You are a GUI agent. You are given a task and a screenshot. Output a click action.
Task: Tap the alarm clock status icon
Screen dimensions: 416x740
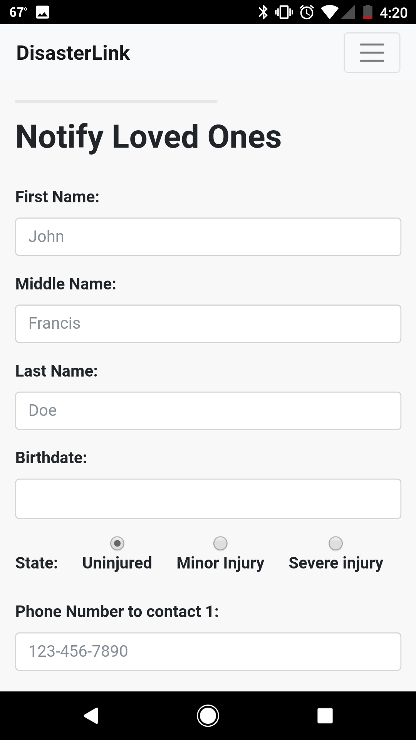click(x=307, y=12)
